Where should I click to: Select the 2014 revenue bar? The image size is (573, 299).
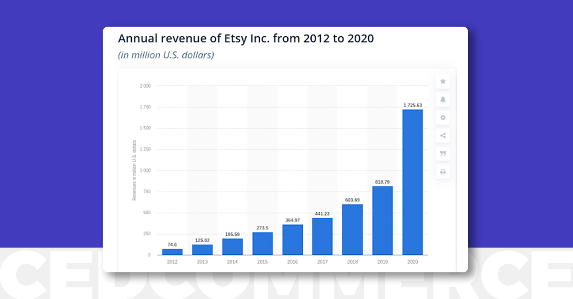[x=233, y=247]
